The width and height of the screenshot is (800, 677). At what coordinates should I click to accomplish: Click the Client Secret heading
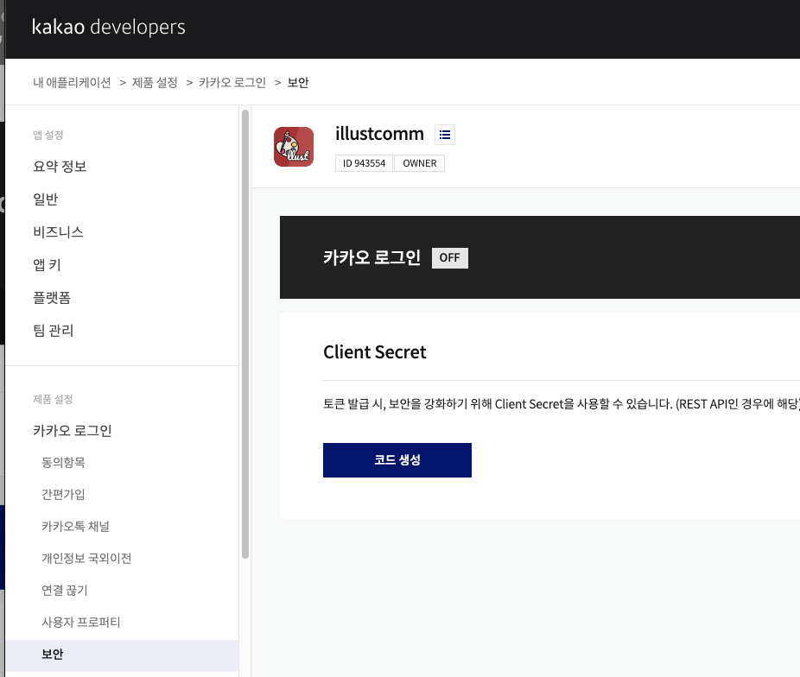374,352
